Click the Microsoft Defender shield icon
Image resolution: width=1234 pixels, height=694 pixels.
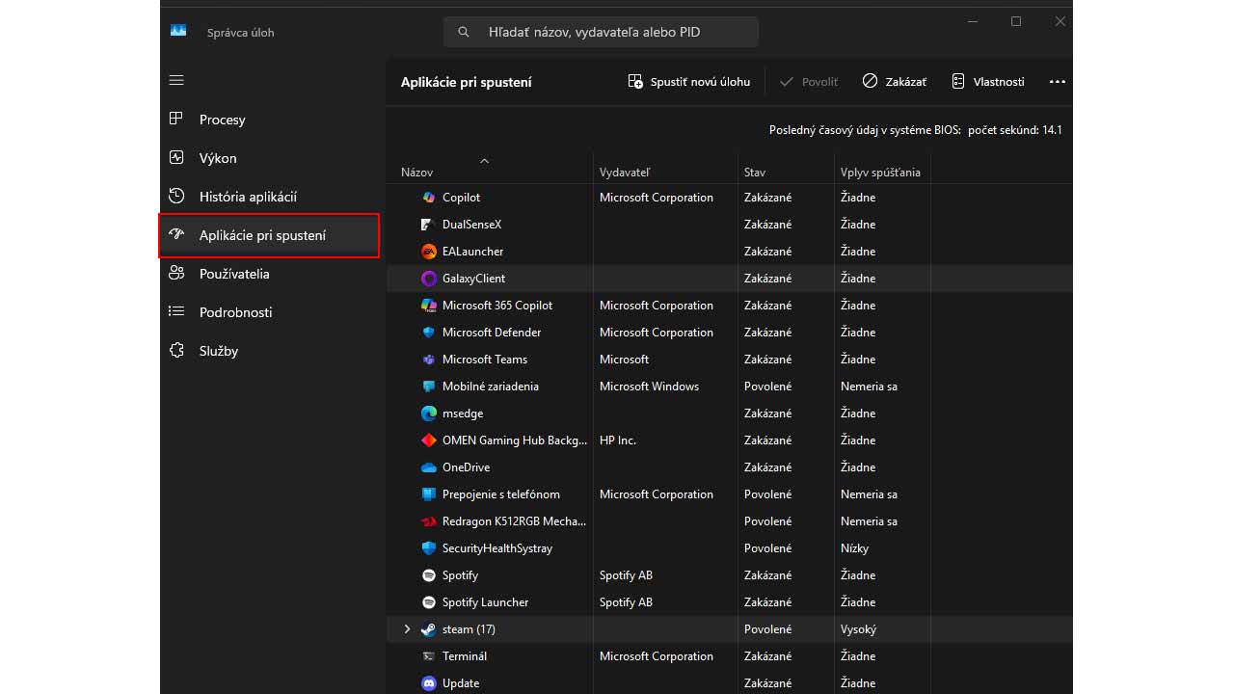pos(429,333)
